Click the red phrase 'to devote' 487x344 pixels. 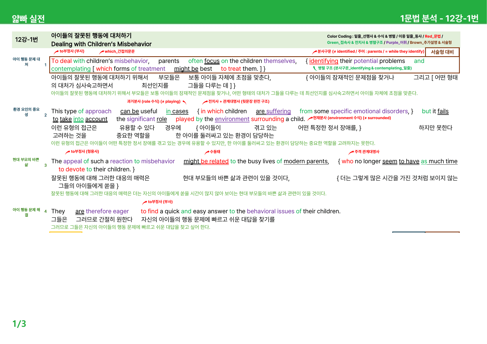point(72,169)
